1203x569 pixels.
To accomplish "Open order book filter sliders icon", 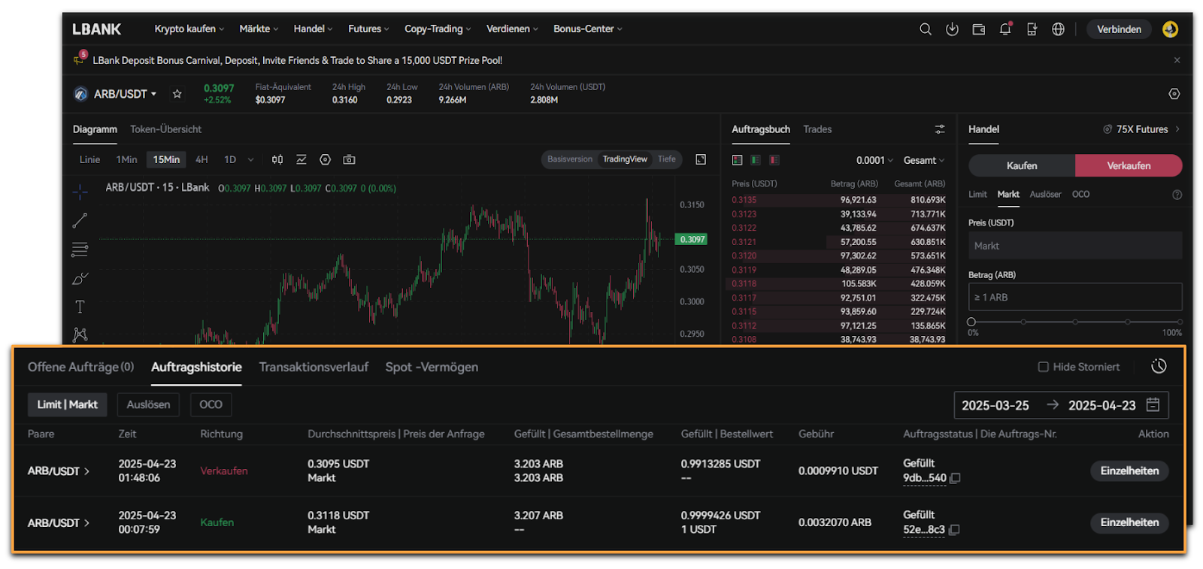I will pyautogui.click(x=940, y=129).
